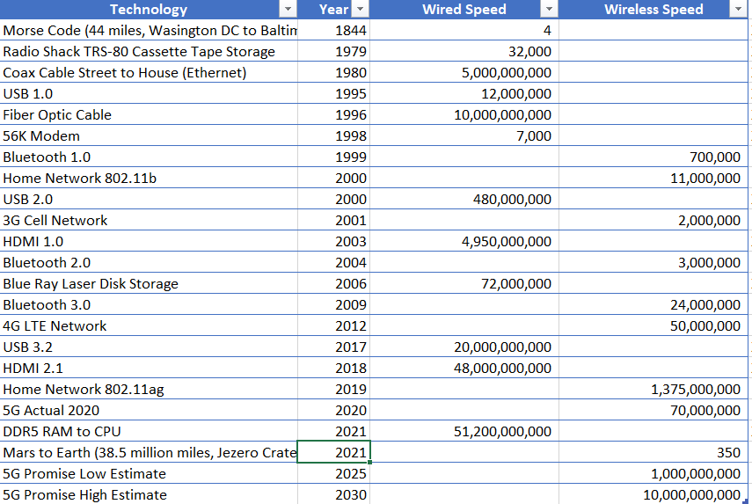Image resolution: width=752 pixels, height=504 pixels.
Task: Select the 4,950,000,000 wired speed cell
Action: tap(464, 241)
